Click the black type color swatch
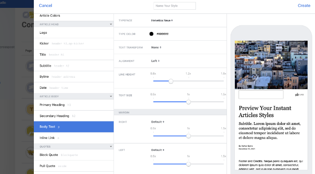The height and width of the screenshot is (174, 315). click(x=151, y=34)
